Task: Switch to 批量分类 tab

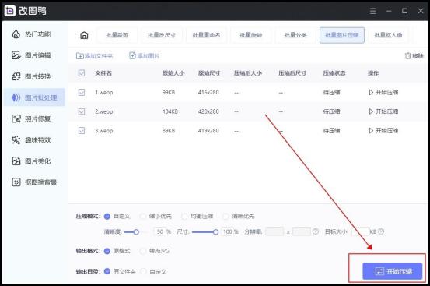Action: [x=295, y=35]
